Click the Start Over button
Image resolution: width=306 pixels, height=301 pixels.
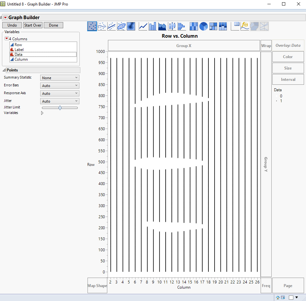tap(33, 25)
